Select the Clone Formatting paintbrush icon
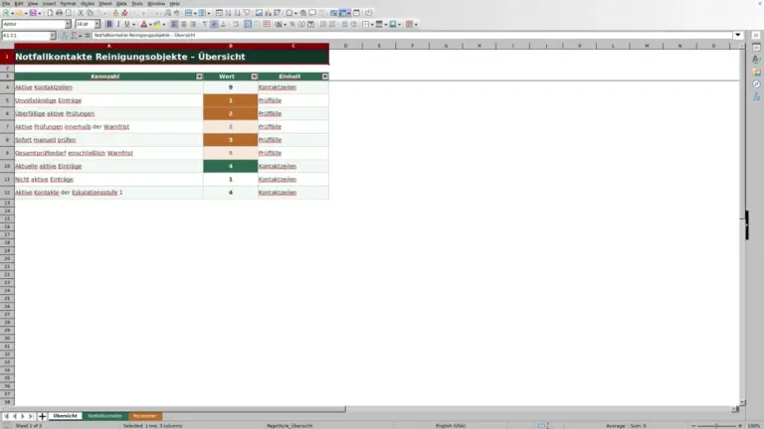 [x=115, y=13]
